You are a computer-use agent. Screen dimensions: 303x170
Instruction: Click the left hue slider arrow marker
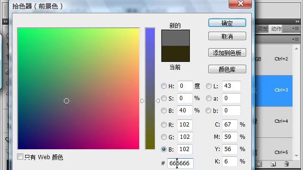(143, 101)
